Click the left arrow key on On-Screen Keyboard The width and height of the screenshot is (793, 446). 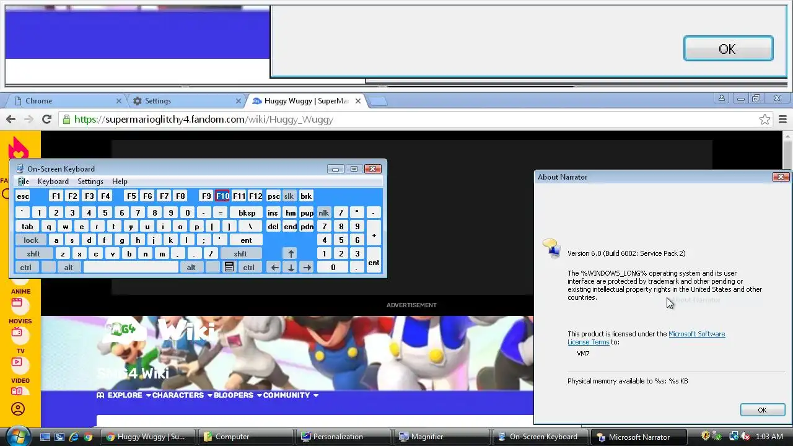[x=274, y=268]
